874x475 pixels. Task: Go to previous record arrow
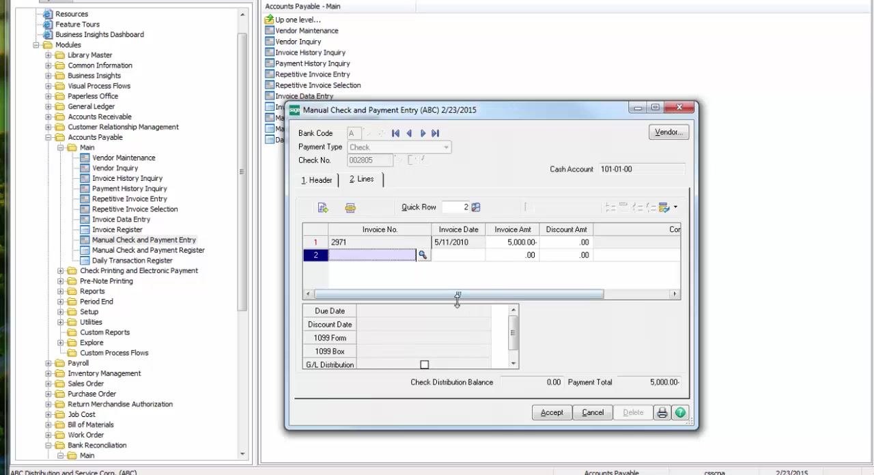click(x=409, y=133)
